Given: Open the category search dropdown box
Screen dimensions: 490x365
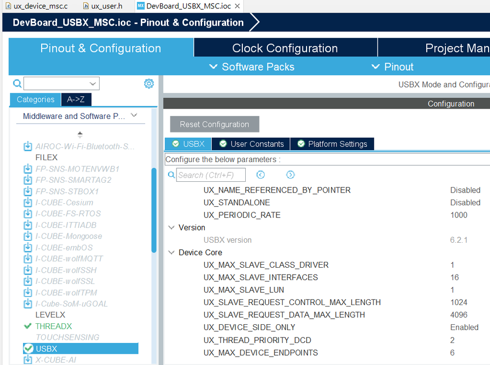Looking at the screenshot, I should (62, 84).
